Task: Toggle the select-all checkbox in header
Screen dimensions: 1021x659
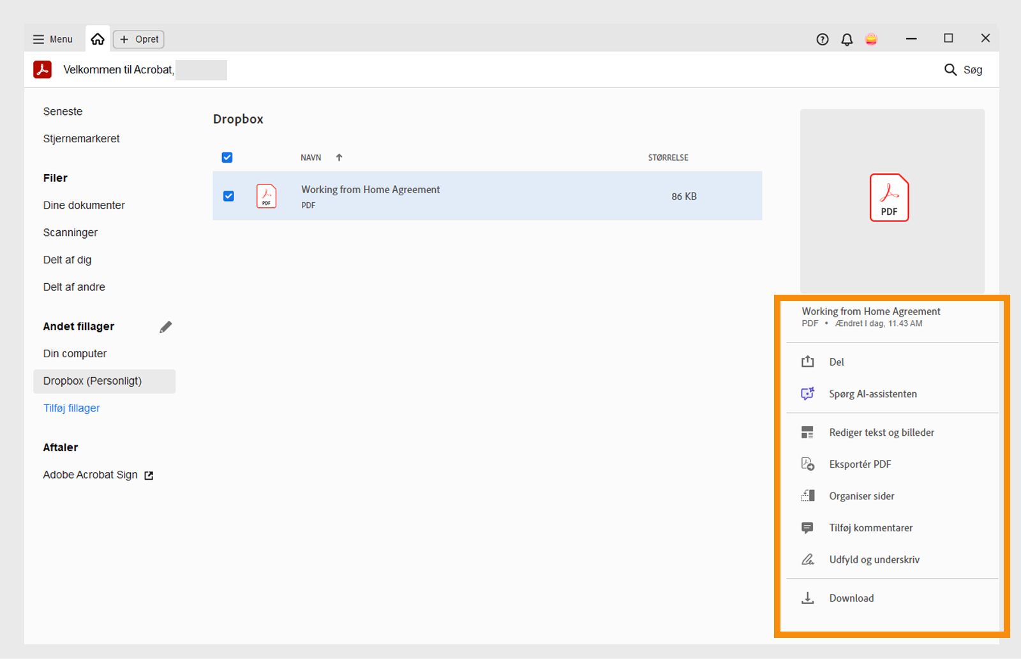Action: (x=227, y=158)
